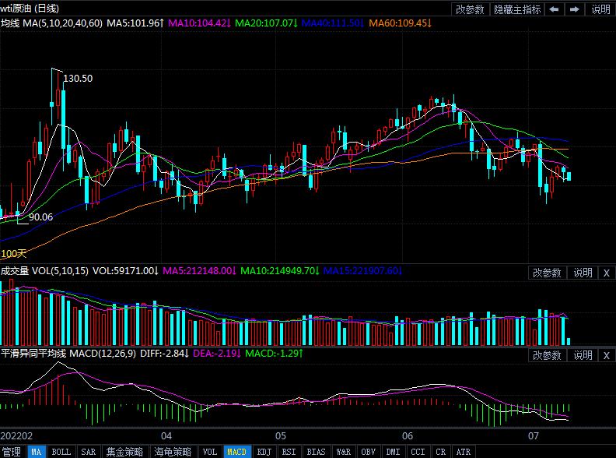Viewport: 616px width, 458px height.
Task: Click the left arrow in the top toolbar
Action: point(554,9)
